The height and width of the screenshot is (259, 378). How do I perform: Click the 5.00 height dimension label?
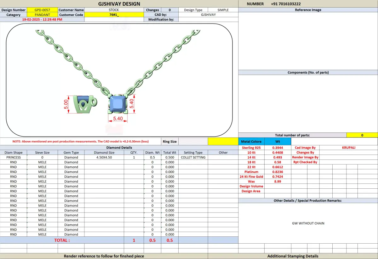[66, 104]
